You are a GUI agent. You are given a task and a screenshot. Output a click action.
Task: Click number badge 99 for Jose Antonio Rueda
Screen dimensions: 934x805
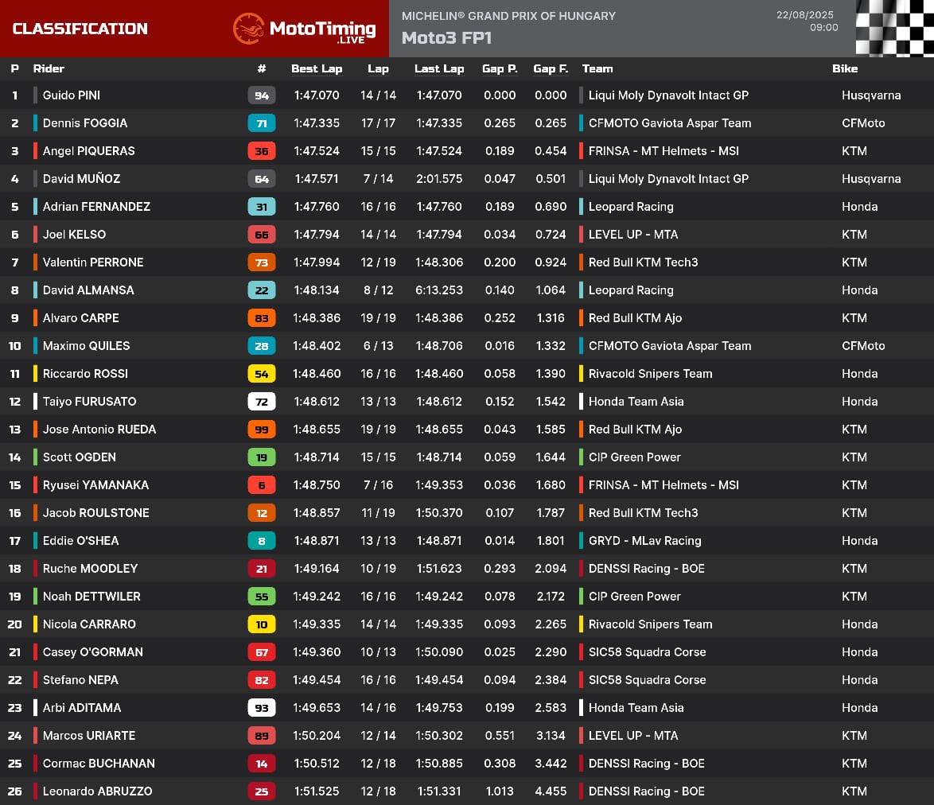(262, 430)
